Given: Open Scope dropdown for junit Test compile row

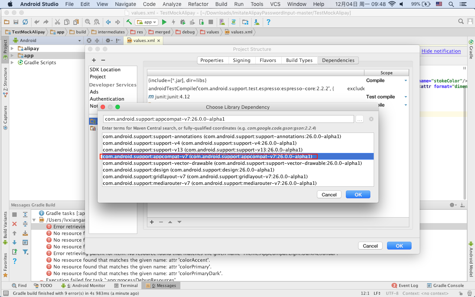Looking at the screenshot, I should 406,97.
